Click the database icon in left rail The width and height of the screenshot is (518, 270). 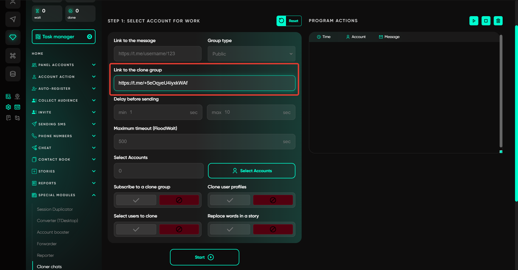click(x=13, y=74)
